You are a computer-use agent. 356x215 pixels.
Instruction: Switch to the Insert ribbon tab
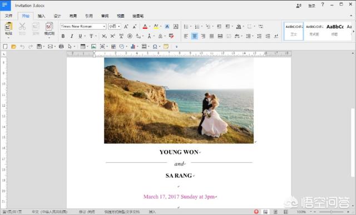41,16
